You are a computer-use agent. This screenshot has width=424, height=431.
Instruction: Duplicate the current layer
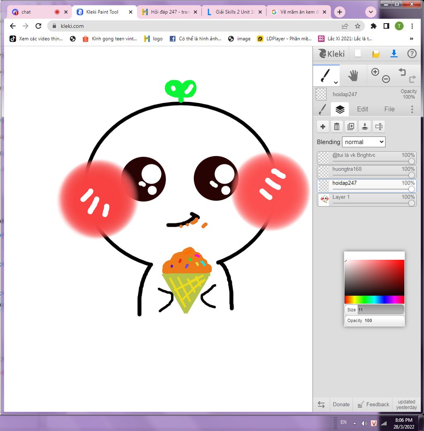click(351, 127)
